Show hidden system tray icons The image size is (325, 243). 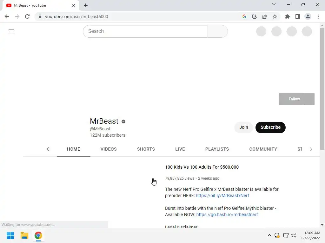[269, 235]
